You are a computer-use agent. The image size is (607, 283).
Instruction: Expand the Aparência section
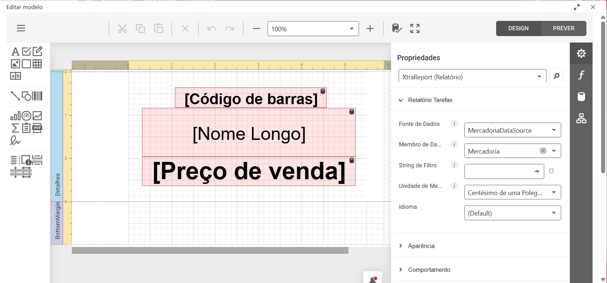[x=421, y=246]
